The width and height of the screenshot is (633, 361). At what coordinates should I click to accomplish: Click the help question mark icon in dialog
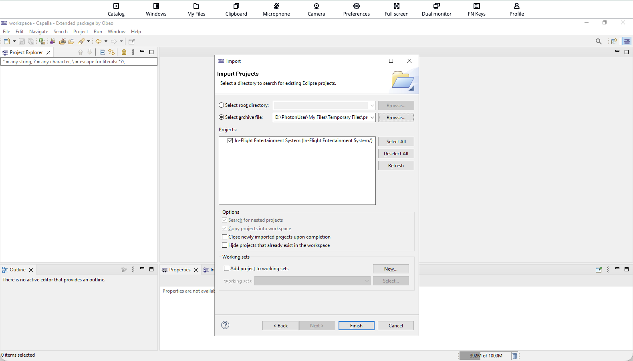225,325
